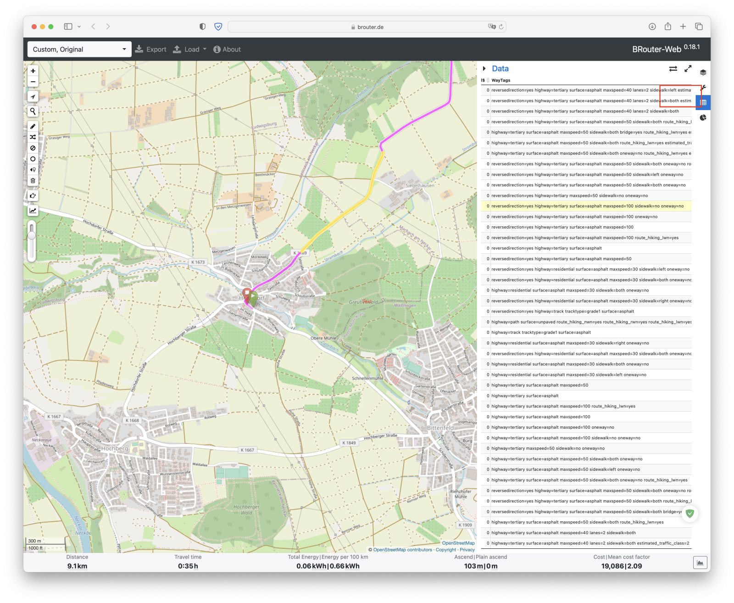Select highlighted row with maxspeed=100 sidewalk=no
Screen dimensions: 734x603
pos(586,206)
